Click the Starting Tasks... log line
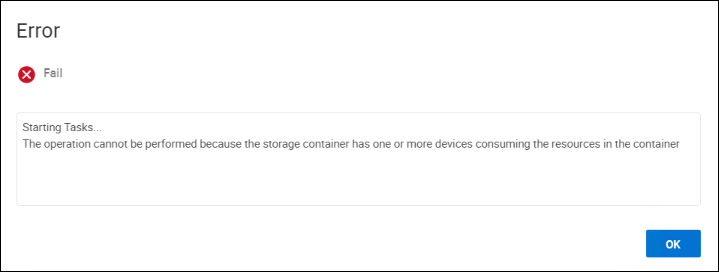719x272 pixels. [x=62, y=127]
